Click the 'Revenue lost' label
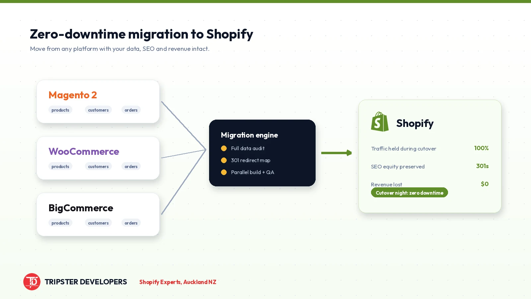Image resolution: width=531 pixels, height=299 pixels. tap(386, 184)
